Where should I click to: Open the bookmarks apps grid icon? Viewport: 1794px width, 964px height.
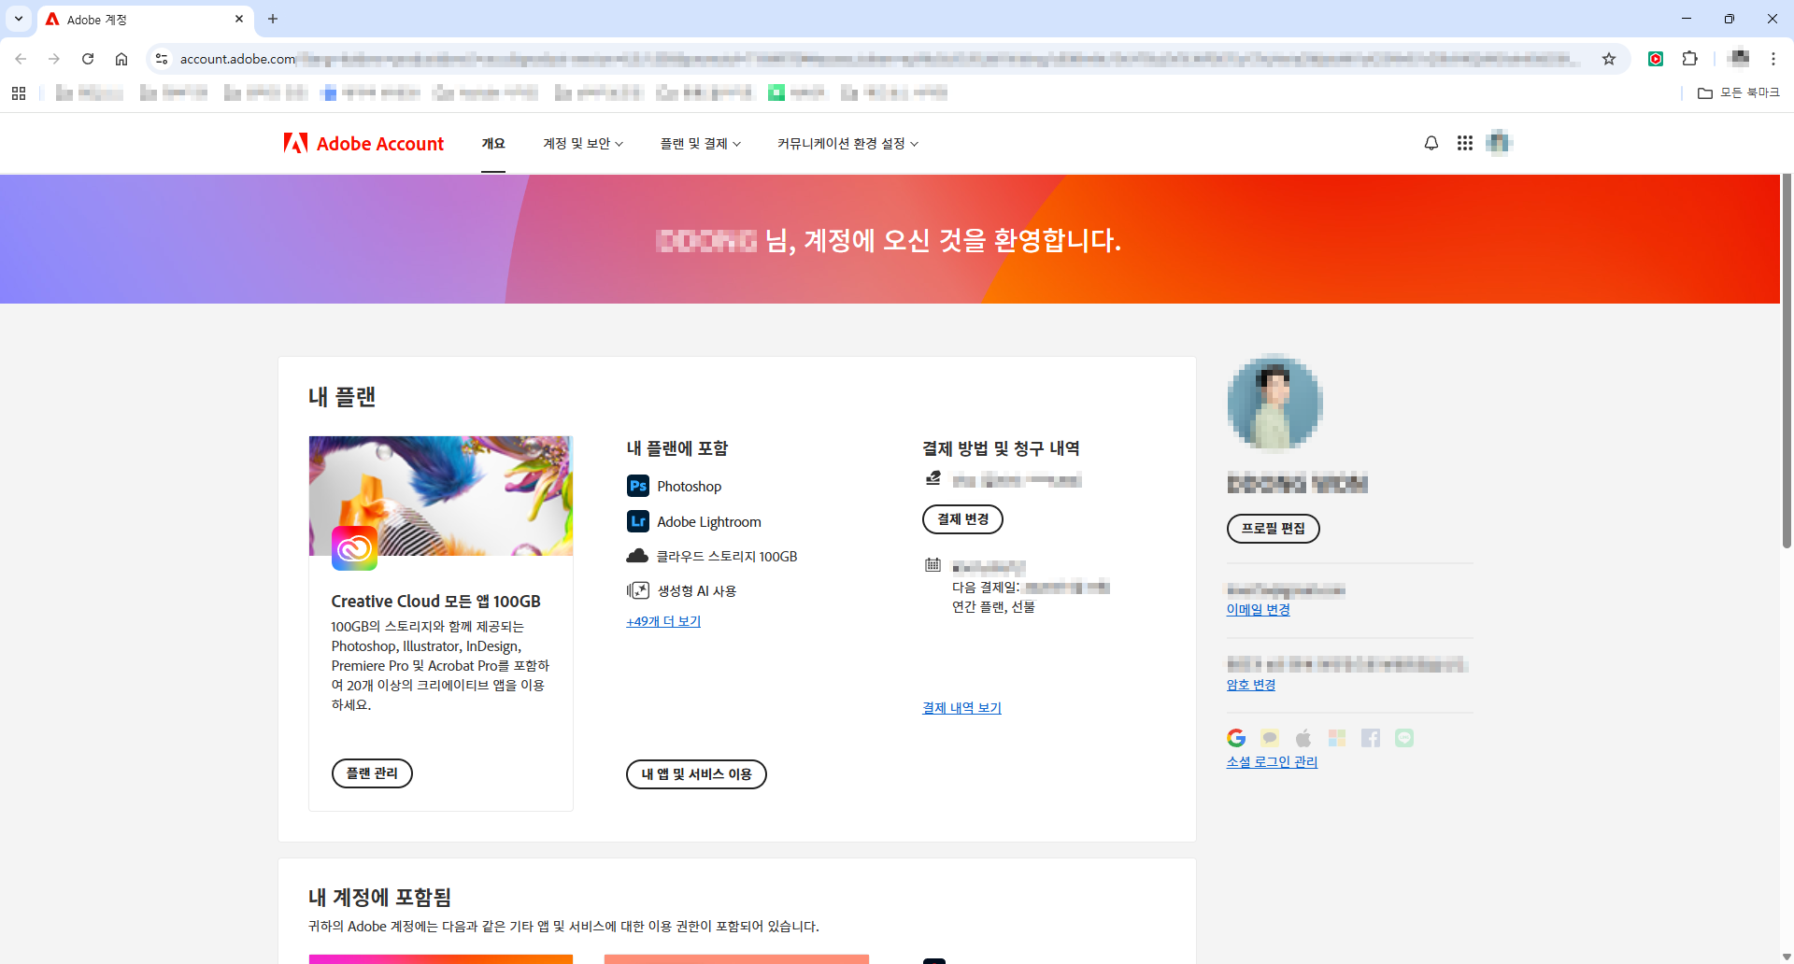[19, 92]
